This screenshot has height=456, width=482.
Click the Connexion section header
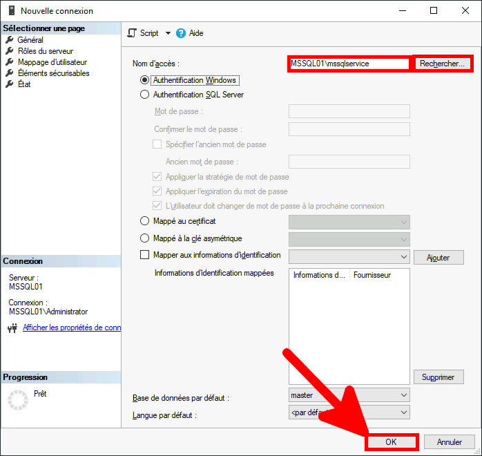pyautogui.click(x=61, y=261)
